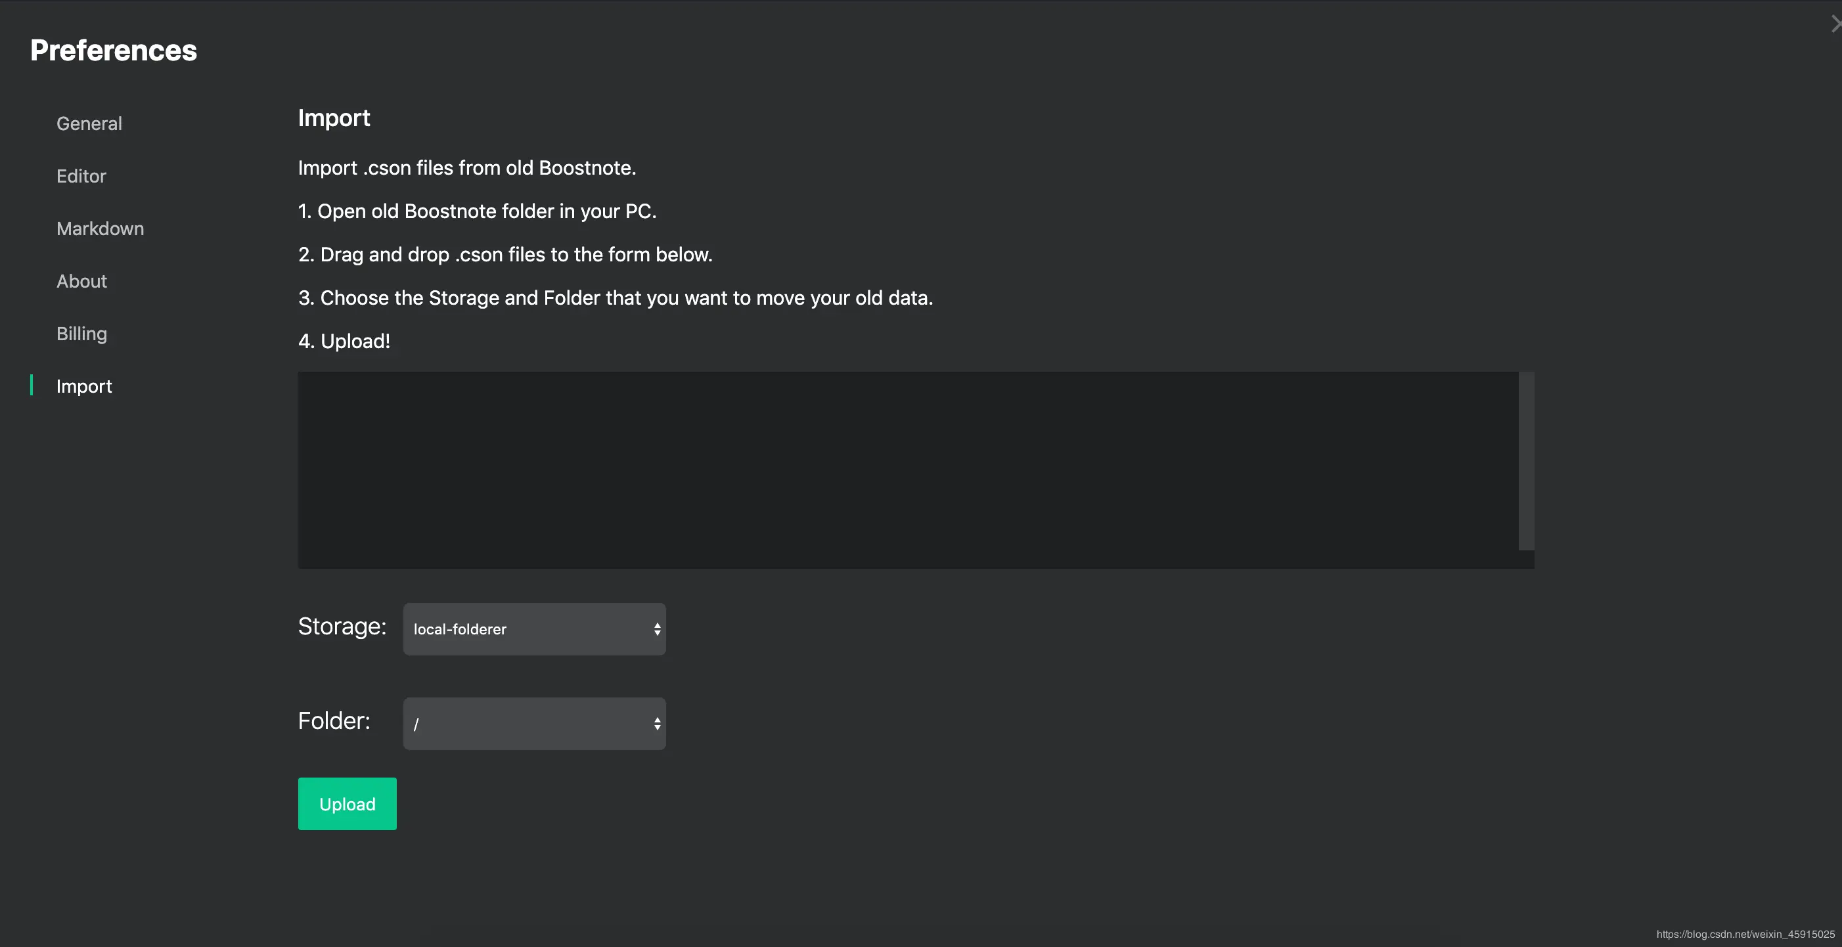Screen dimensions: 1842x947
Task: Open the About section
Action: coord(81,281)
